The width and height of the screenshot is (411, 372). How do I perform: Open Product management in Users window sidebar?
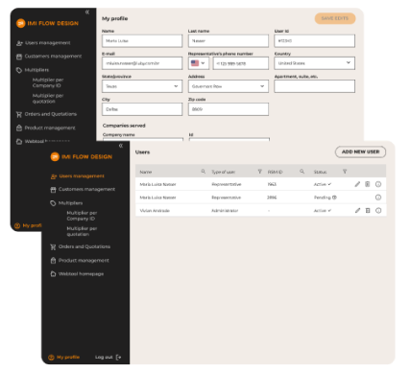coord(80,261)
